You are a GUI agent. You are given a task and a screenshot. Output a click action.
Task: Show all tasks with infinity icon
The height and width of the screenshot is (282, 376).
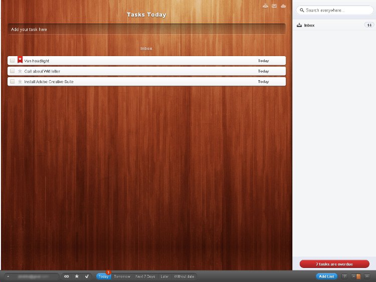pos(67,276)
